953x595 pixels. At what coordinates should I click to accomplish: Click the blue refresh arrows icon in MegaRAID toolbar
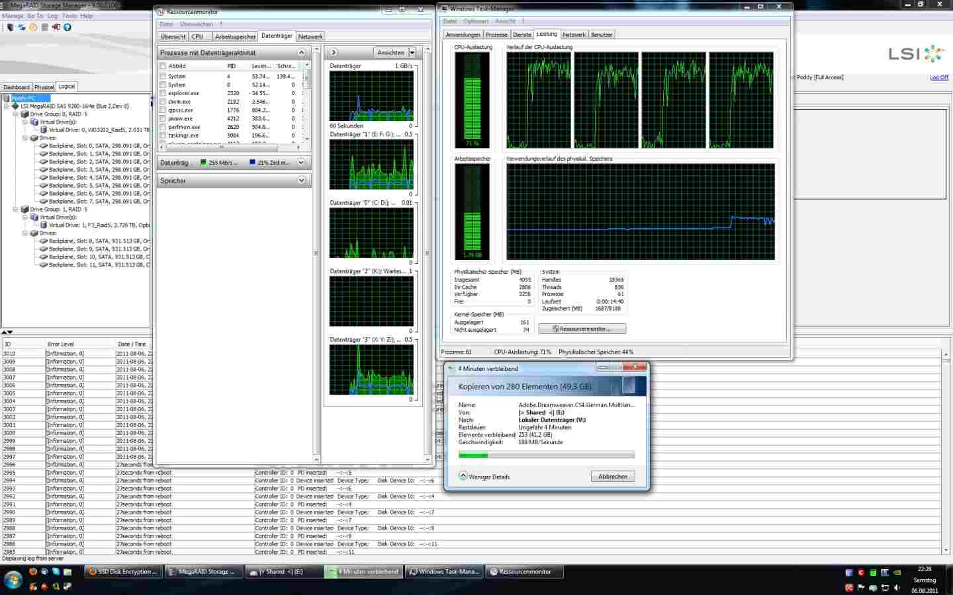click(x=22, y=27)
